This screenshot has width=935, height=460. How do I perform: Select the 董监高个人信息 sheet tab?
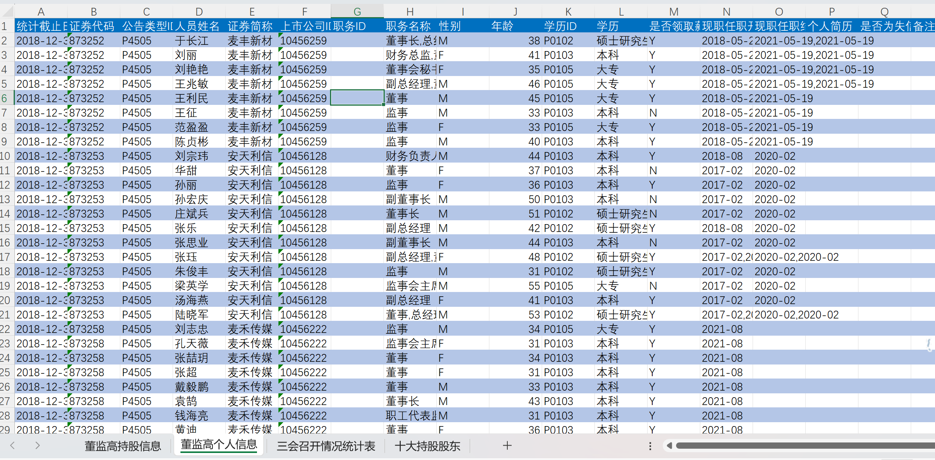219,444
